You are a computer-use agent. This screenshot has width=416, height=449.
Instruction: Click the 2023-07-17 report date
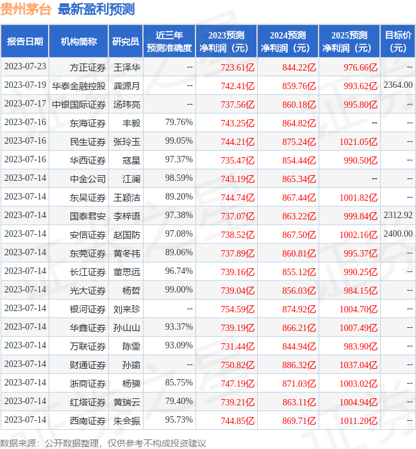[25, 104]
